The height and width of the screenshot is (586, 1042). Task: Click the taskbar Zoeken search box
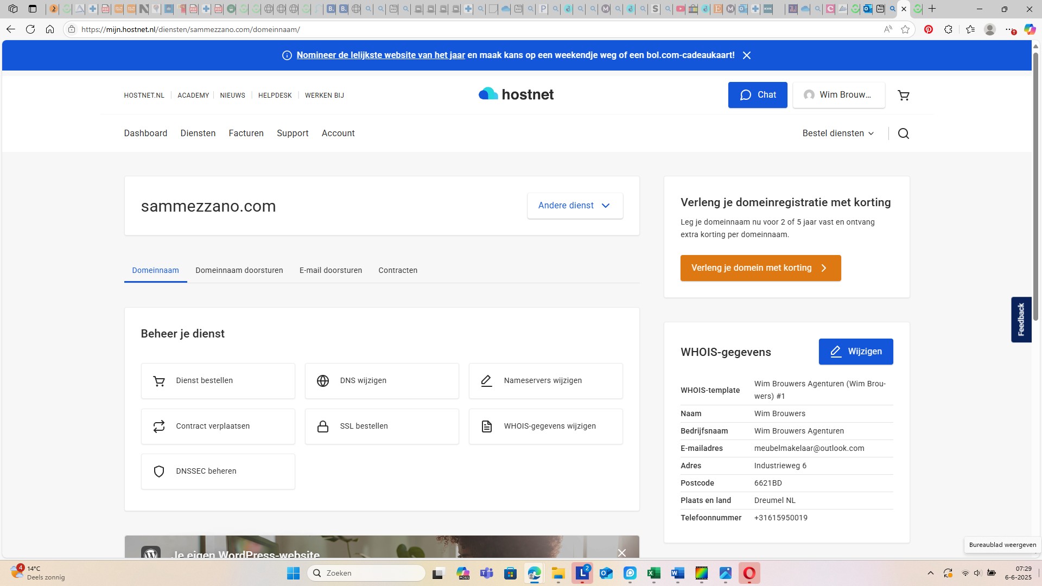click(366, 573)
